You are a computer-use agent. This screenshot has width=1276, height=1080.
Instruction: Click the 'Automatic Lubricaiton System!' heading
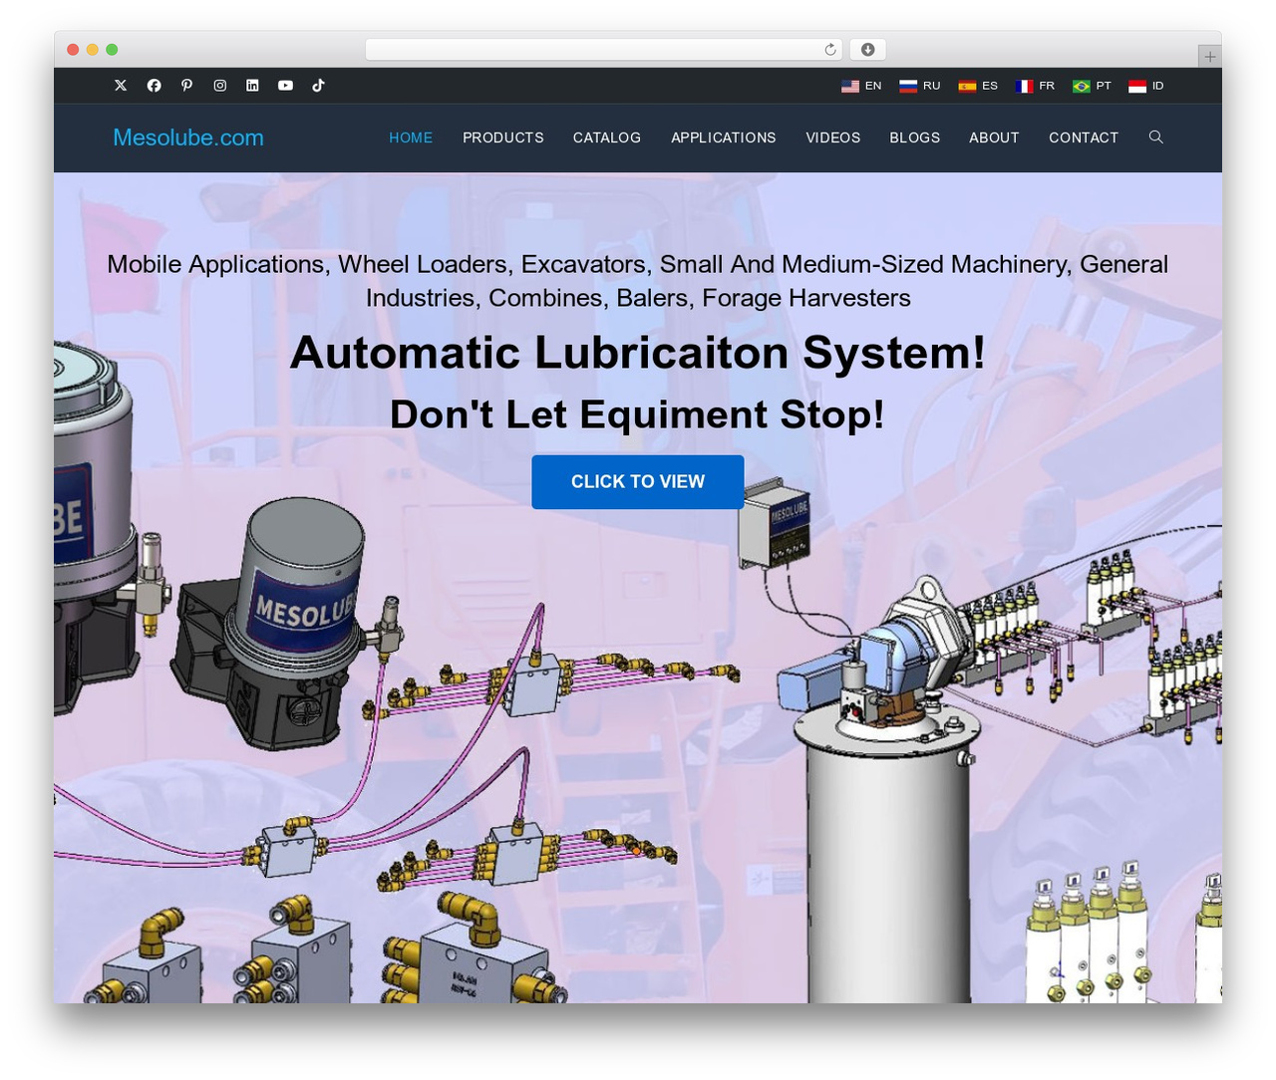[x=638, y=353]
